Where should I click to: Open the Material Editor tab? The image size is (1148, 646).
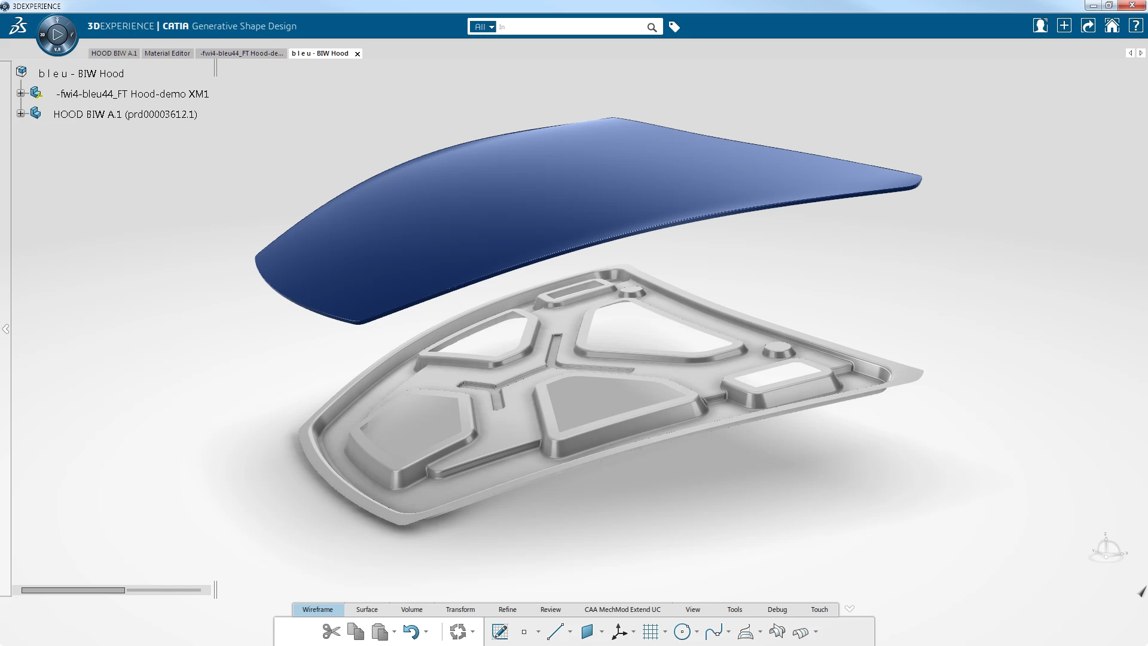167,53
